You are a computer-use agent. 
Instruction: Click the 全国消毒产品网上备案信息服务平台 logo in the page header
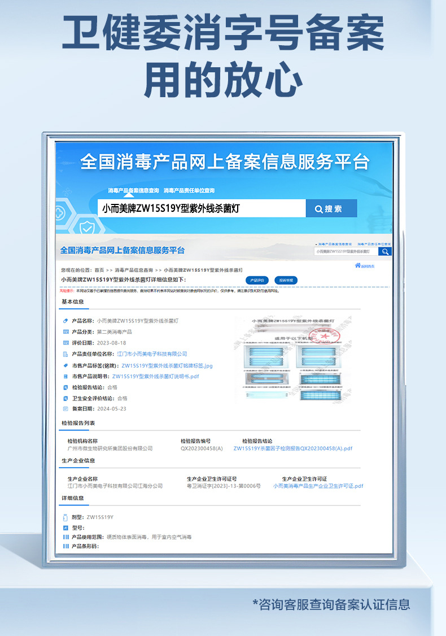click(123, 250)
